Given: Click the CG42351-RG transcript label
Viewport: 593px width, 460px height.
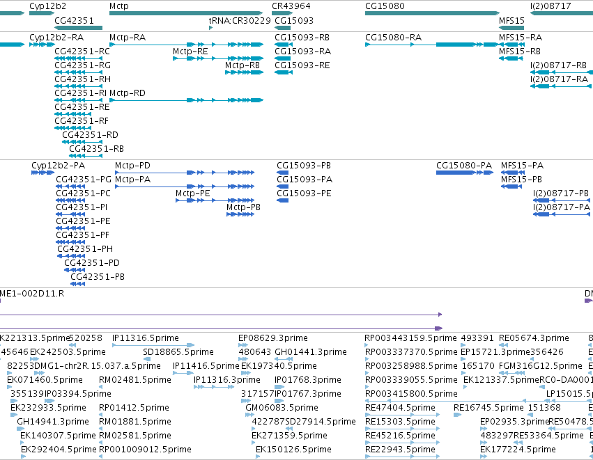Looking at the screenshot, I should pyautogui.click(x=82, y=65).
